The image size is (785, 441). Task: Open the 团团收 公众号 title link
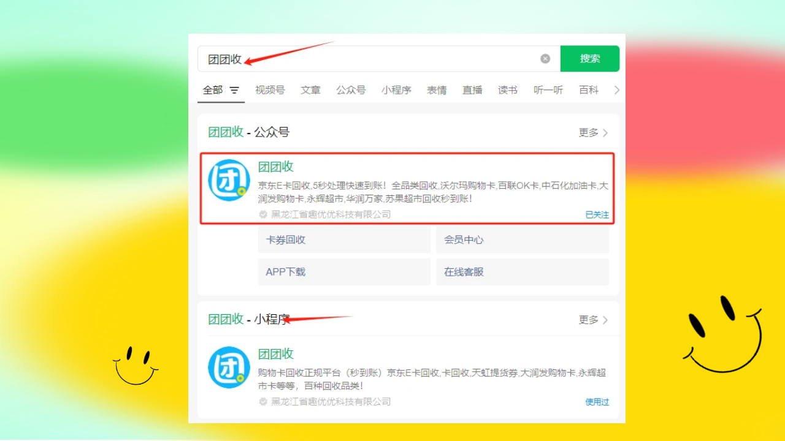pos(276,167)
